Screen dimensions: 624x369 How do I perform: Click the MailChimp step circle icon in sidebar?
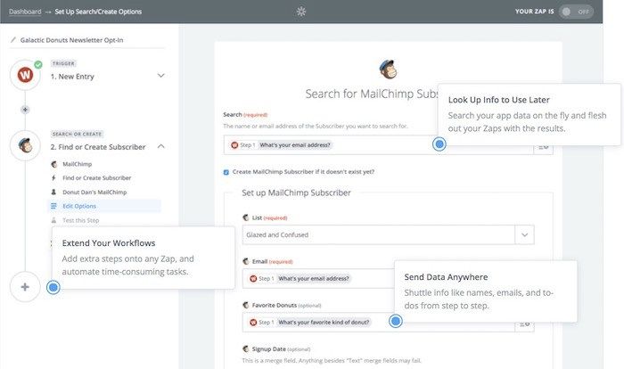25,145
